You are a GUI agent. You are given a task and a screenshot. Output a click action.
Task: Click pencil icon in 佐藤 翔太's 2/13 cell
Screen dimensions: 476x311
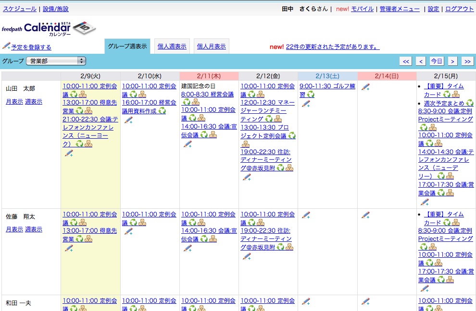click(306, 215)
